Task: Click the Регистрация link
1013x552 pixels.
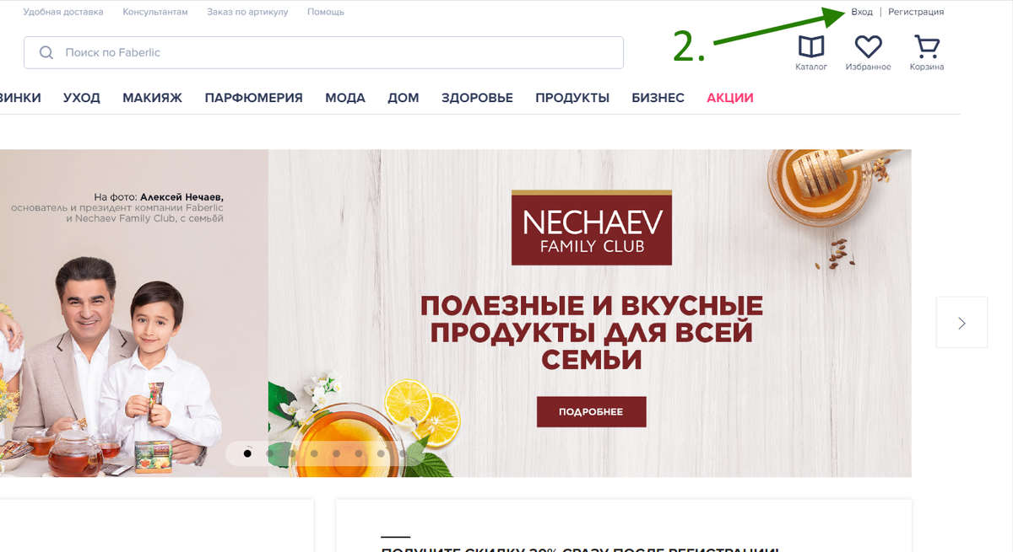Action: point(916,12)
